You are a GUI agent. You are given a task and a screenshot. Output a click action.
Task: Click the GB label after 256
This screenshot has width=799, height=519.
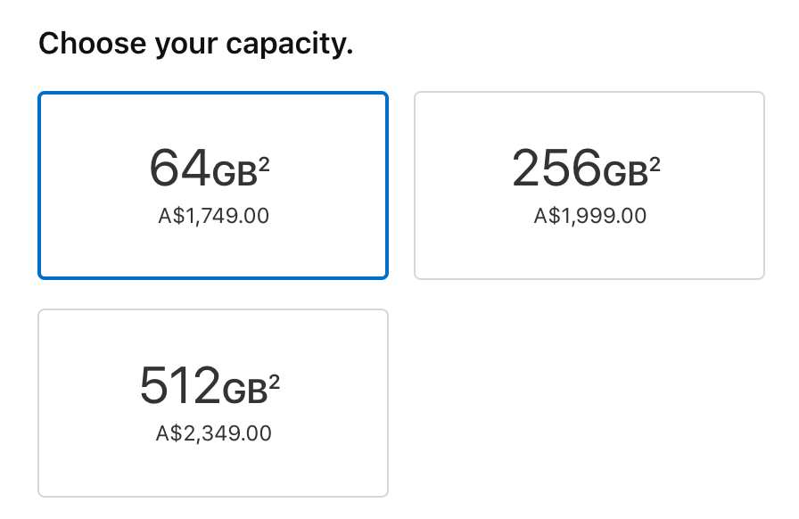[x=625, y=174]
